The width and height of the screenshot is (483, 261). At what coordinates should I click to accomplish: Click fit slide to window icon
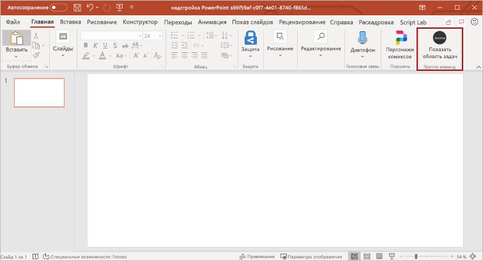tap(473, 257)
